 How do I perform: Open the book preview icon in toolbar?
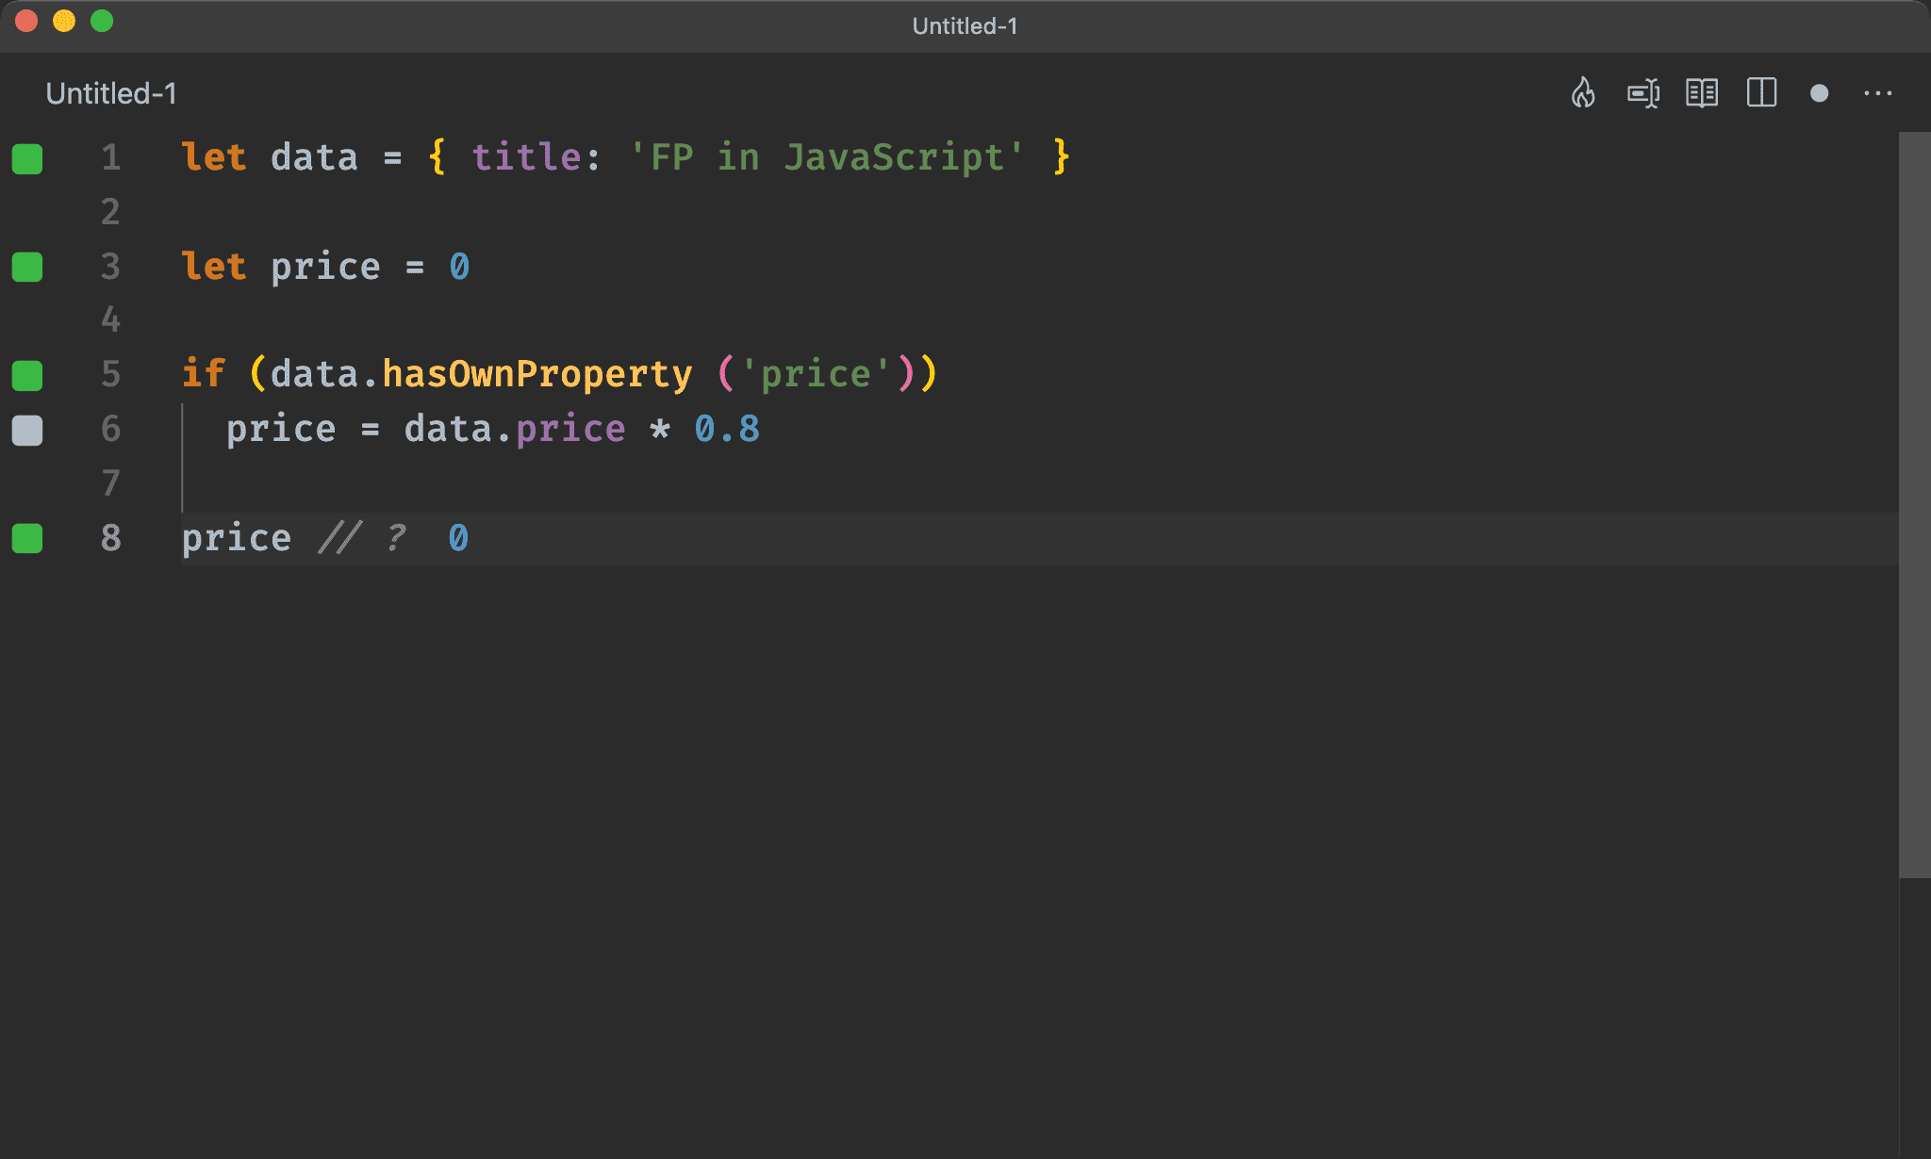click(1702, 93)
